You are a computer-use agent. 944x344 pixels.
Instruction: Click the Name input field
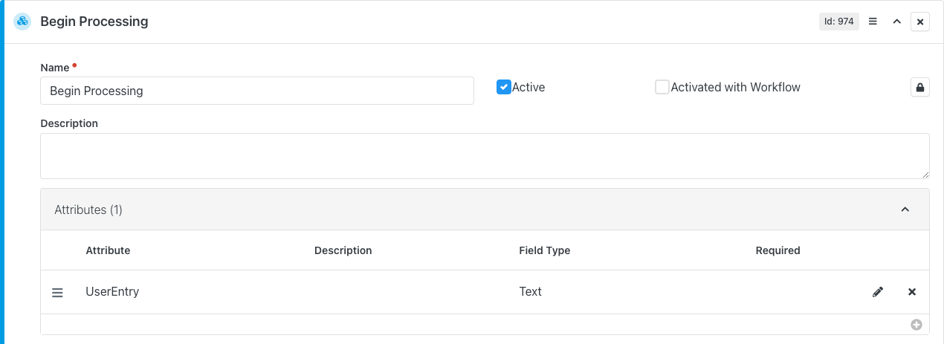click(257, 91)
